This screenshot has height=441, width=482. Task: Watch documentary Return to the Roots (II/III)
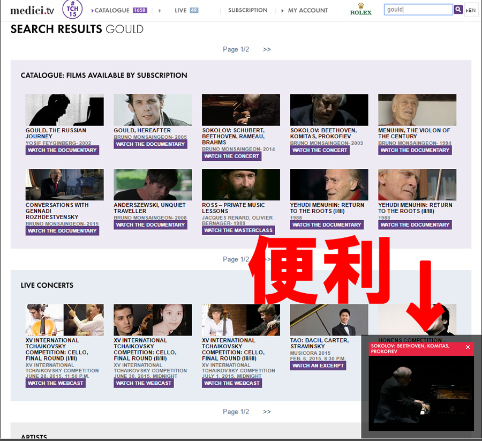tap(415, 225)
